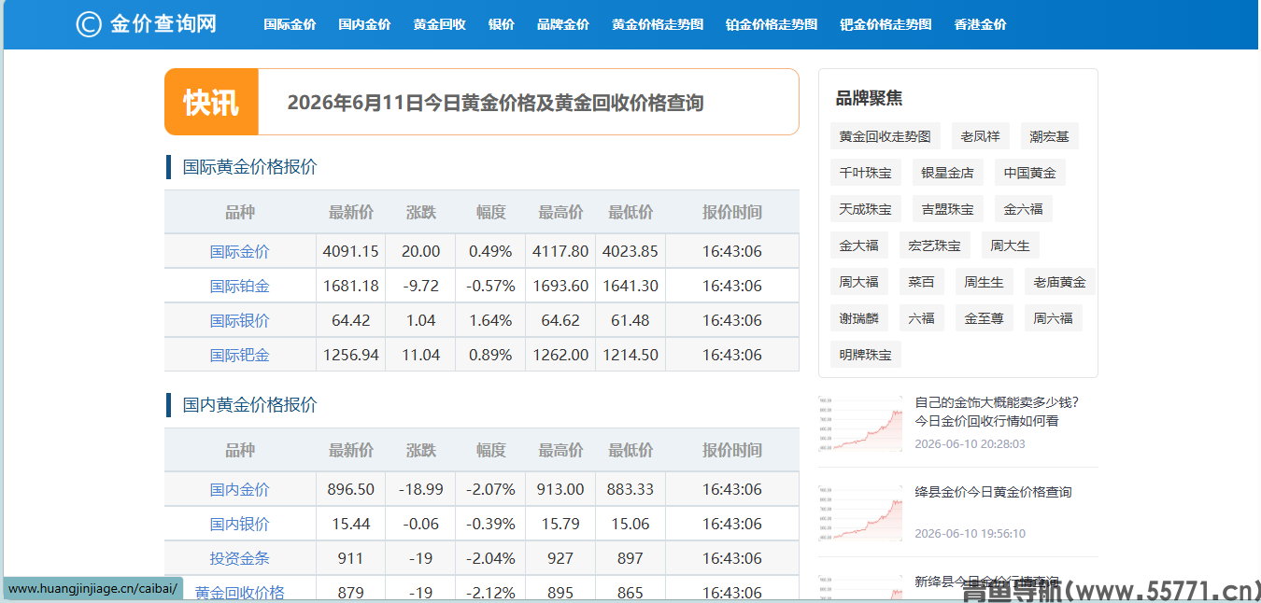The width and height of the screenshot is (1261, 603).
Task: Select the 老庙黄金 brand tag
Action: 1060,282
